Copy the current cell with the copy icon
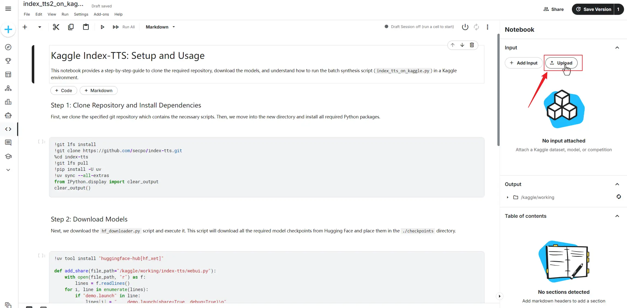The width and height of the screenshot is (627, 308). tap(71, 27)
